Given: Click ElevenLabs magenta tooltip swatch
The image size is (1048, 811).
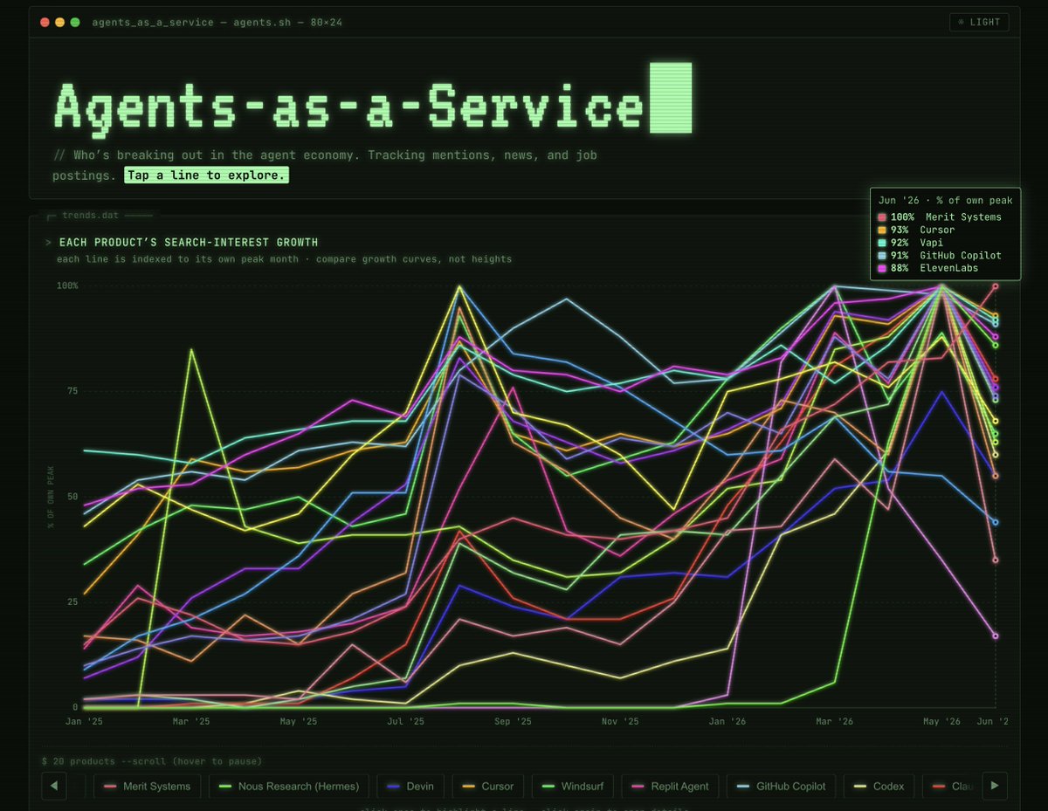Looking at the screenshot, I should (882, 268).
